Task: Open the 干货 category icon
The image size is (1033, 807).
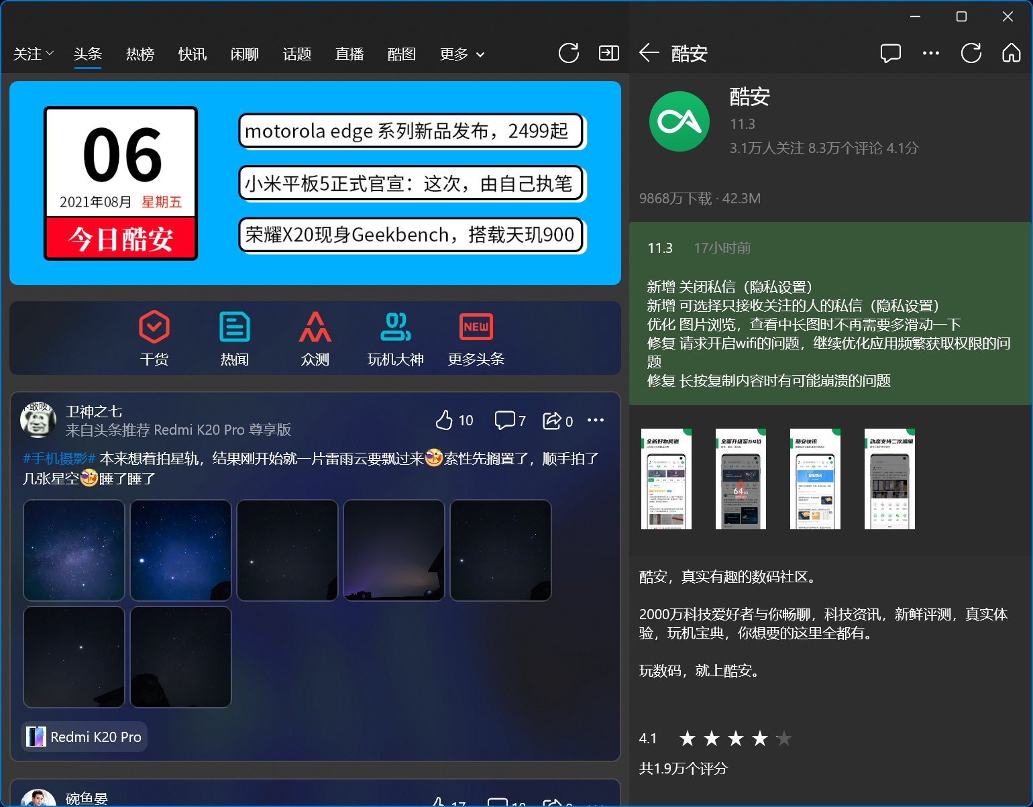Action: 154,339
